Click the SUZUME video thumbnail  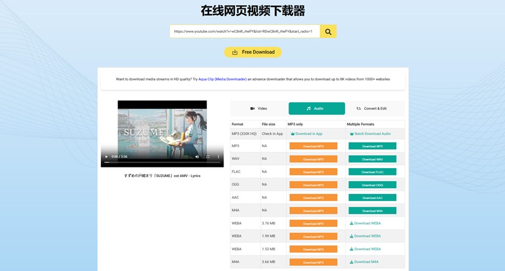pos(162,134)
